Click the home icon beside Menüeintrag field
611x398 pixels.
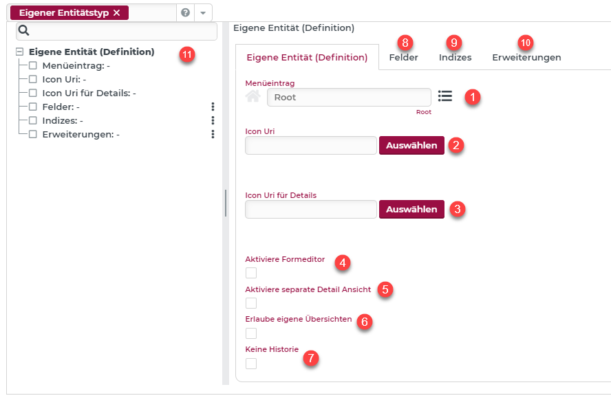(253, 97)
